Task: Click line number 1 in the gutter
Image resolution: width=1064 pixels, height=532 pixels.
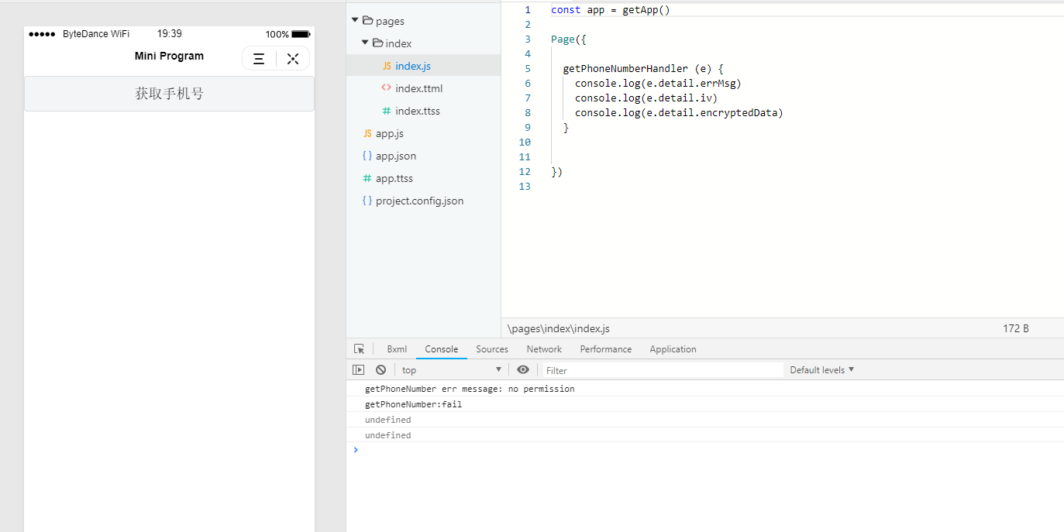Action: pyautogui.click(x=528, y=9)
